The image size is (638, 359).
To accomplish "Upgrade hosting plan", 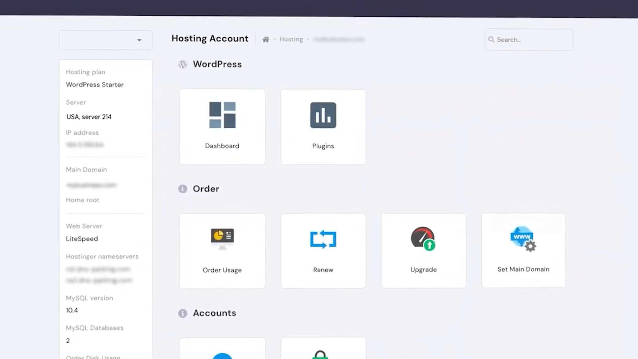I will (x=424, y=250).
